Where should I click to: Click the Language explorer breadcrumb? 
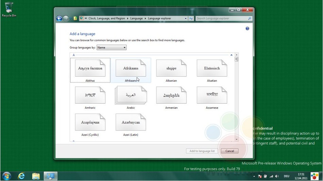pos(159,18)
